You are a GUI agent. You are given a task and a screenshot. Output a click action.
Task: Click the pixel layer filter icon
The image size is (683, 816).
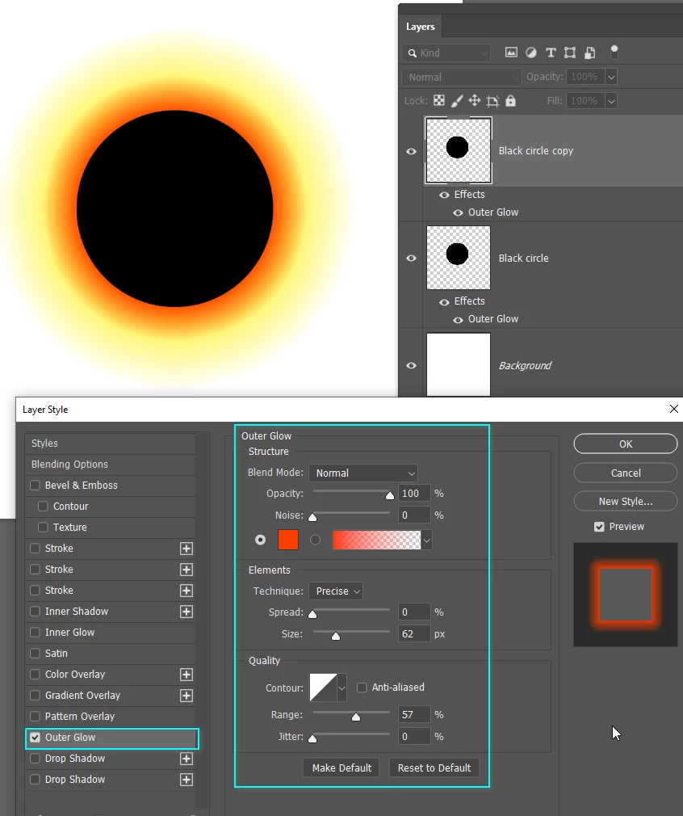(x=511, y=52)
